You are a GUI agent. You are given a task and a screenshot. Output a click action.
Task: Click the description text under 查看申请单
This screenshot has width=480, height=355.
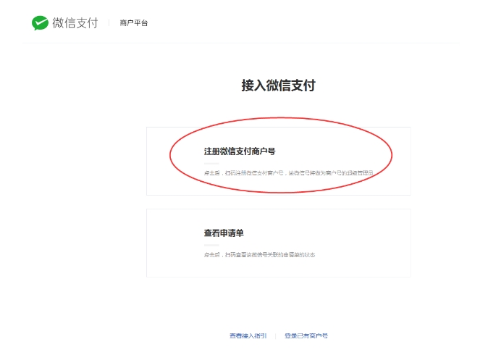tap(259, 255)
